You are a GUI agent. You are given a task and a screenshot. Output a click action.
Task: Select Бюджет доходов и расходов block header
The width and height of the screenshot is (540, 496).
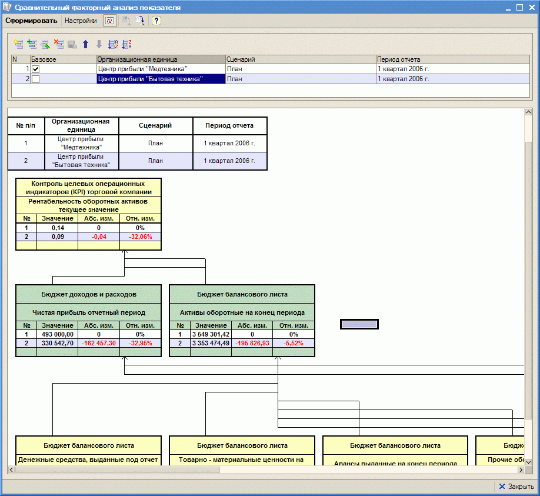(88, 294)
